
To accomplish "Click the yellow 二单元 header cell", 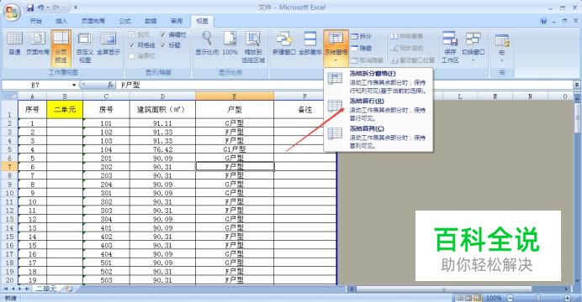I will coord(65,110).
